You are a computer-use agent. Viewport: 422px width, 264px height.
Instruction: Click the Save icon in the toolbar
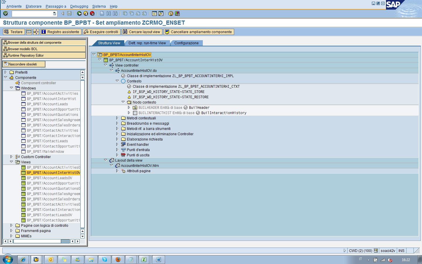[69, 13]
